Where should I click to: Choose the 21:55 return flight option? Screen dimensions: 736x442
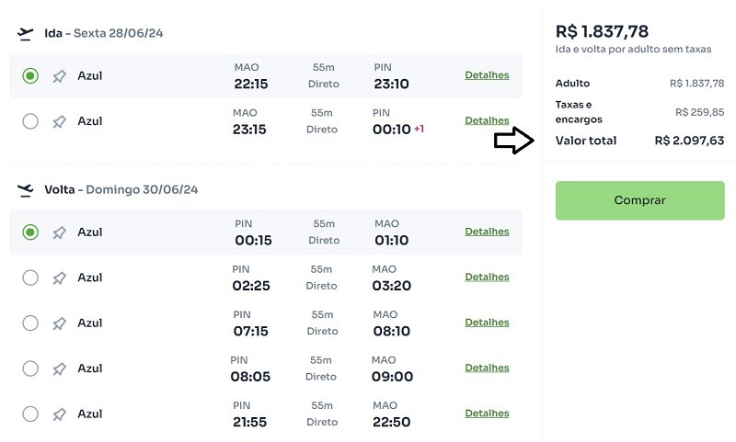(x=30, y=414)
